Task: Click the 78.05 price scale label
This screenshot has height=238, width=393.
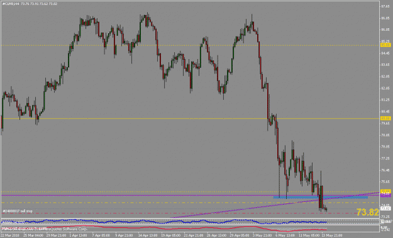Action: coord(385,146)
